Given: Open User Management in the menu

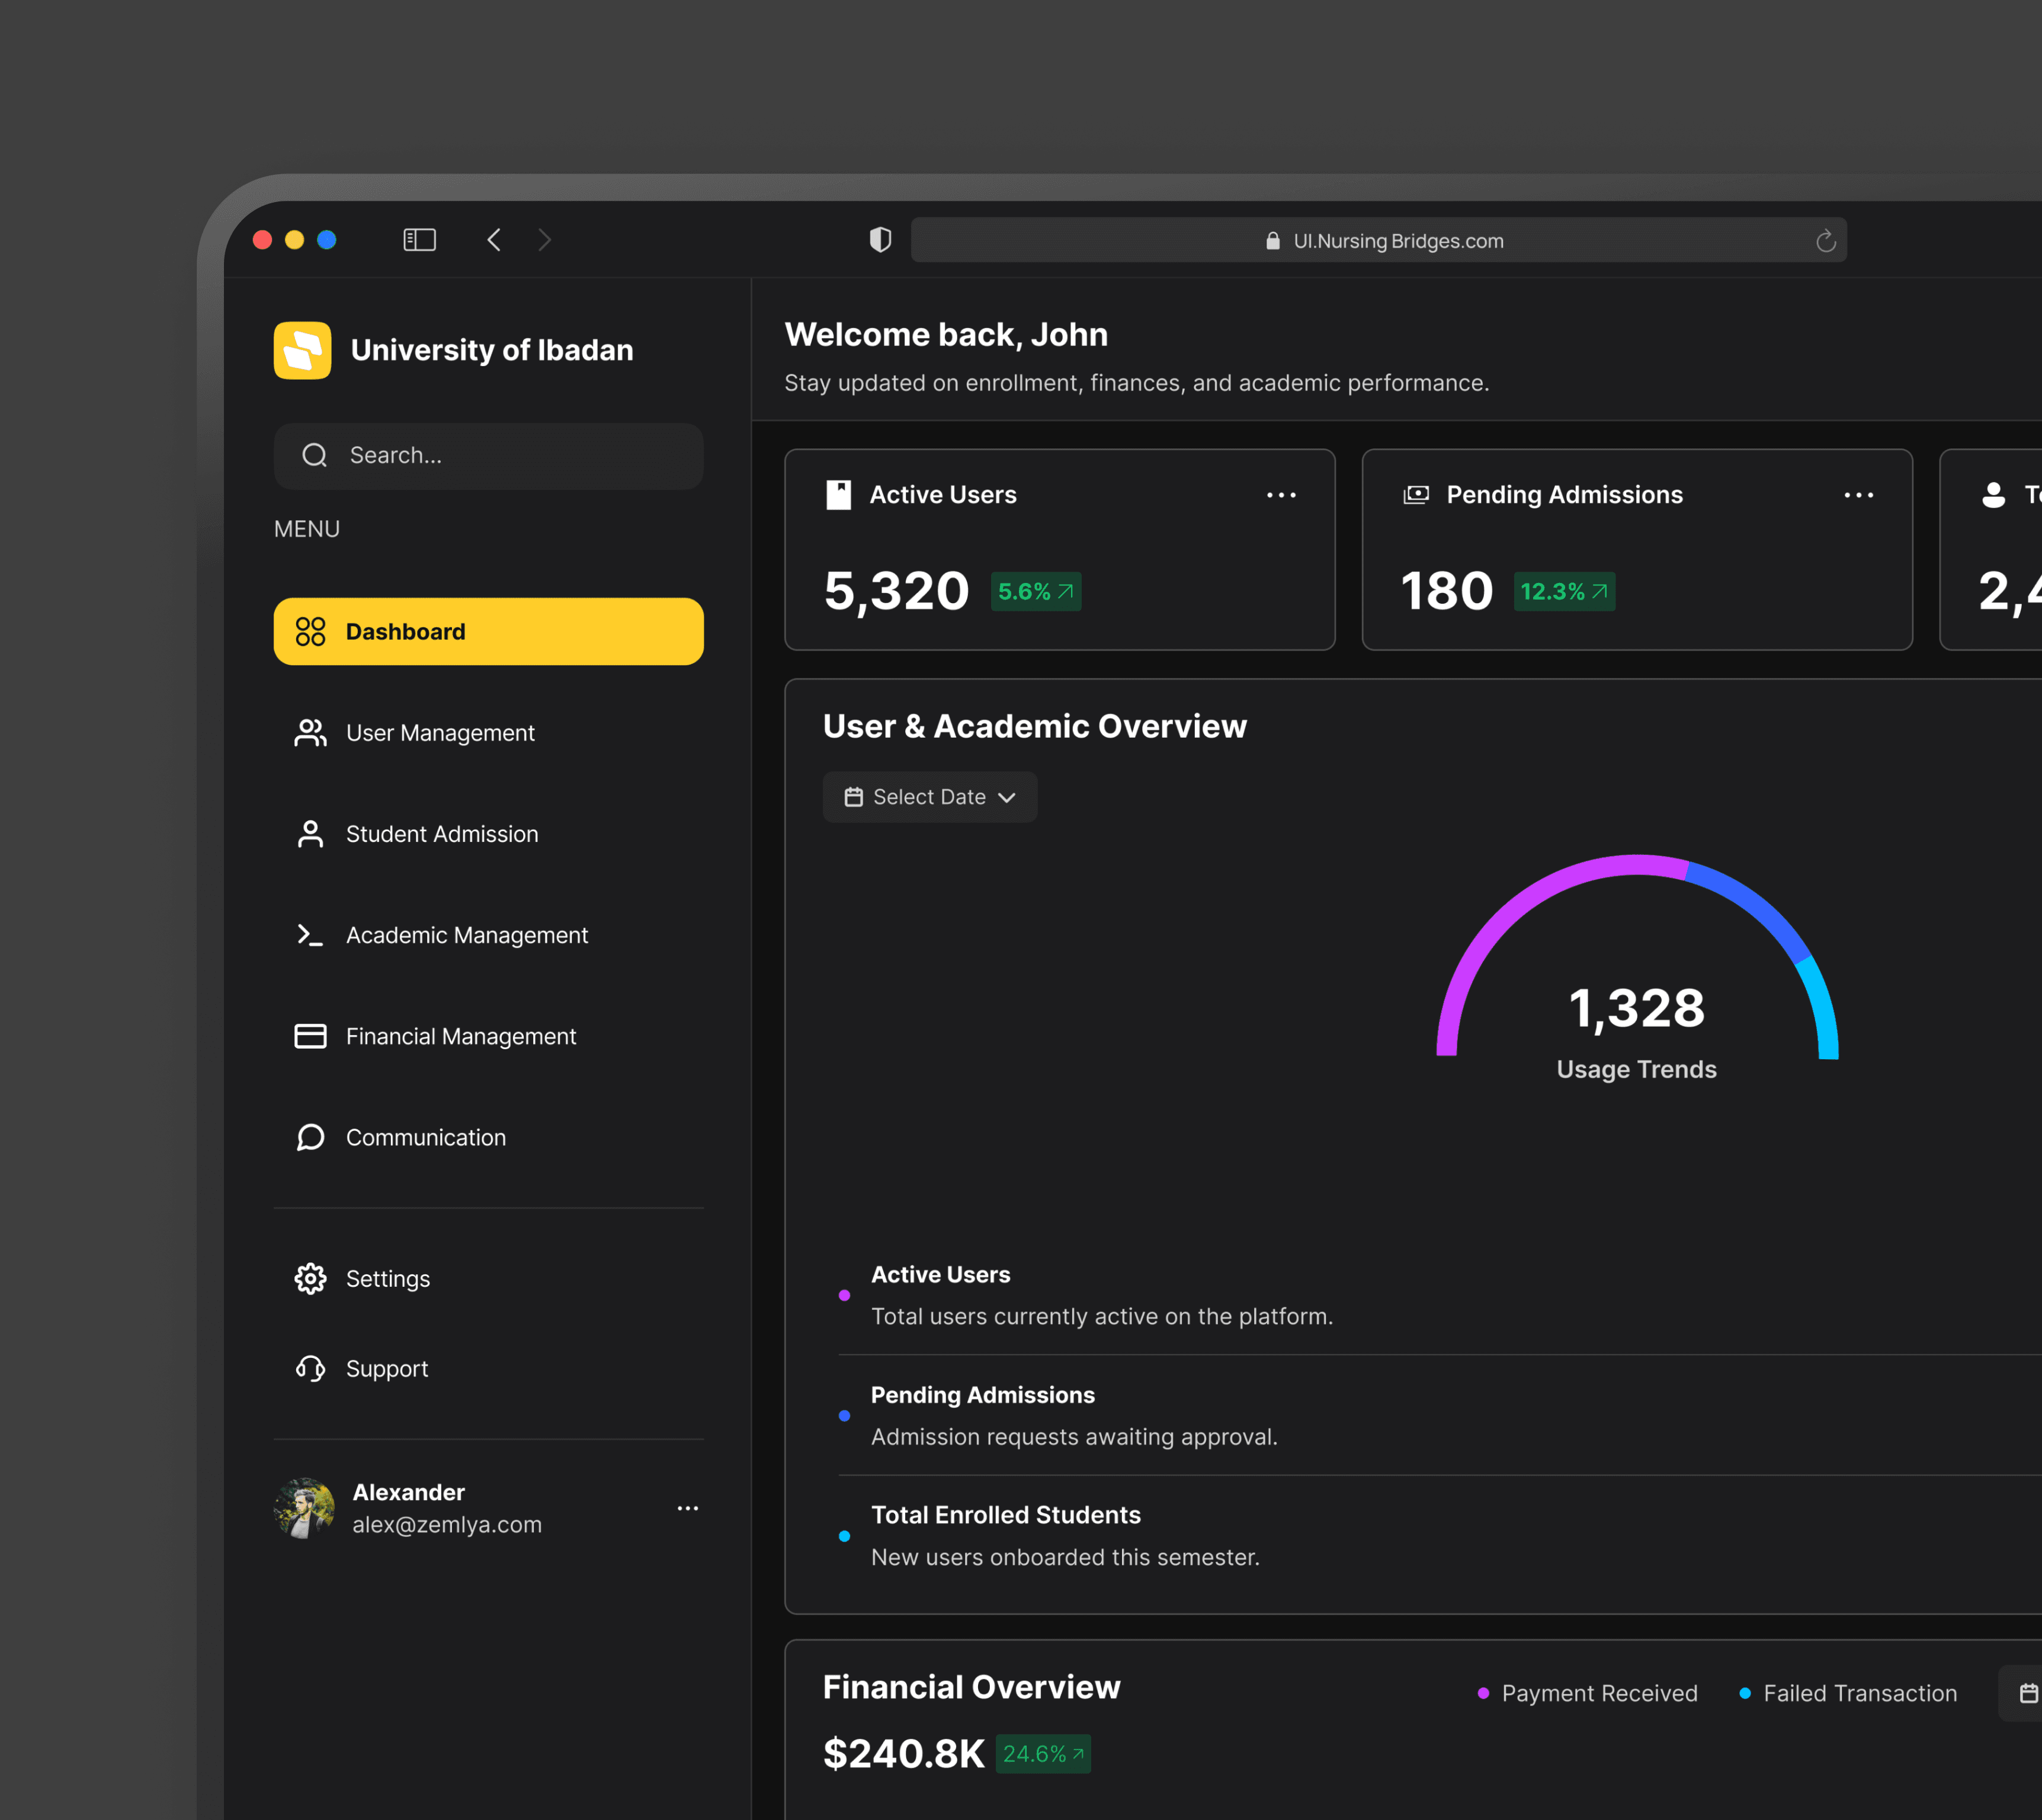Looking at the screenshot, I should [440, 733].
